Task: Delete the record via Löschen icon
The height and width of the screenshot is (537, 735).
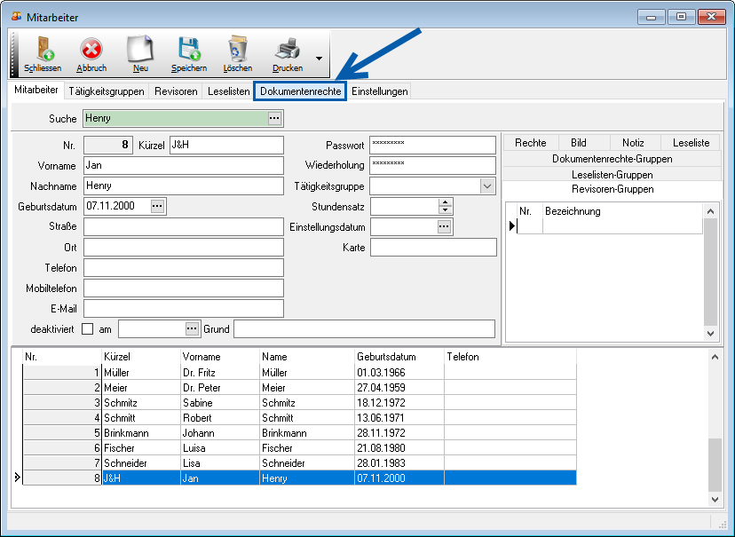Action: click(237, 53)
